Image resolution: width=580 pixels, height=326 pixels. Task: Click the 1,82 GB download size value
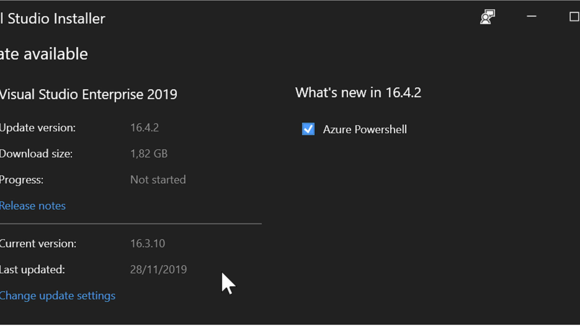click(149, 154)
